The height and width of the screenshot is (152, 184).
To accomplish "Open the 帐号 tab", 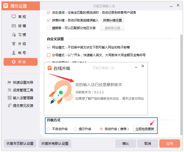I will [x=20, y=53].
